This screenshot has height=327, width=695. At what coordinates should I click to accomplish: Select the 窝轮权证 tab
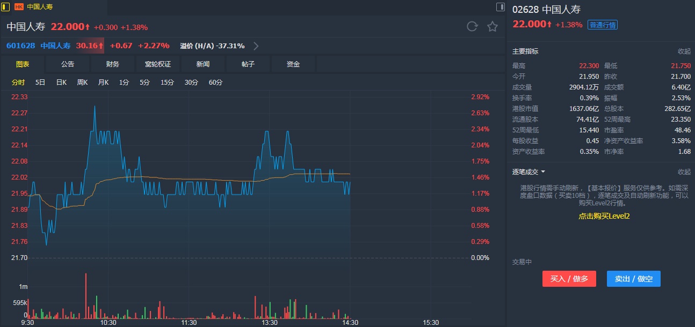pos(158,64)
